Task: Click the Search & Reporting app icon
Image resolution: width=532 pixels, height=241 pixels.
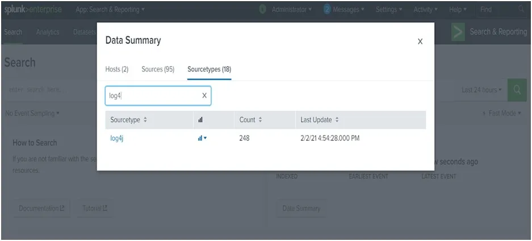Action: pyautogui.click(x=458, y=32)
